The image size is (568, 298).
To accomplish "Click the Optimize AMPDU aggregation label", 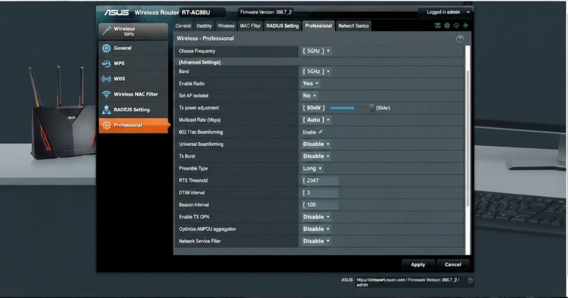I will click(207, 229).
